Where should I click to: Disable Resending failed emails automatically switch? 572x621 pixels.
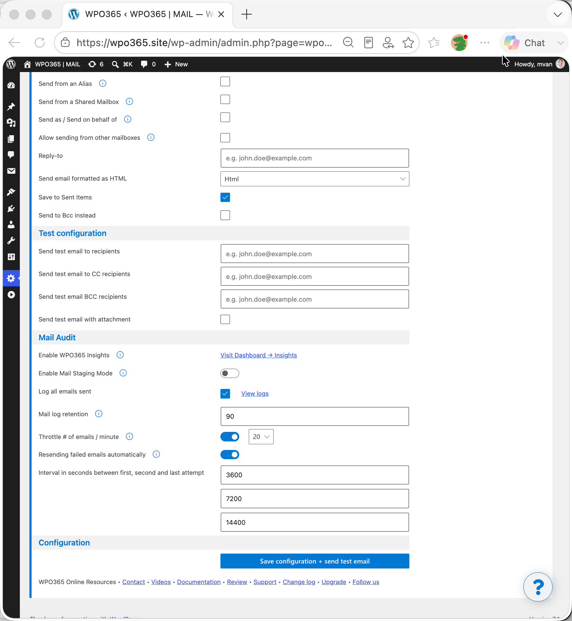(x=230, y=455)
